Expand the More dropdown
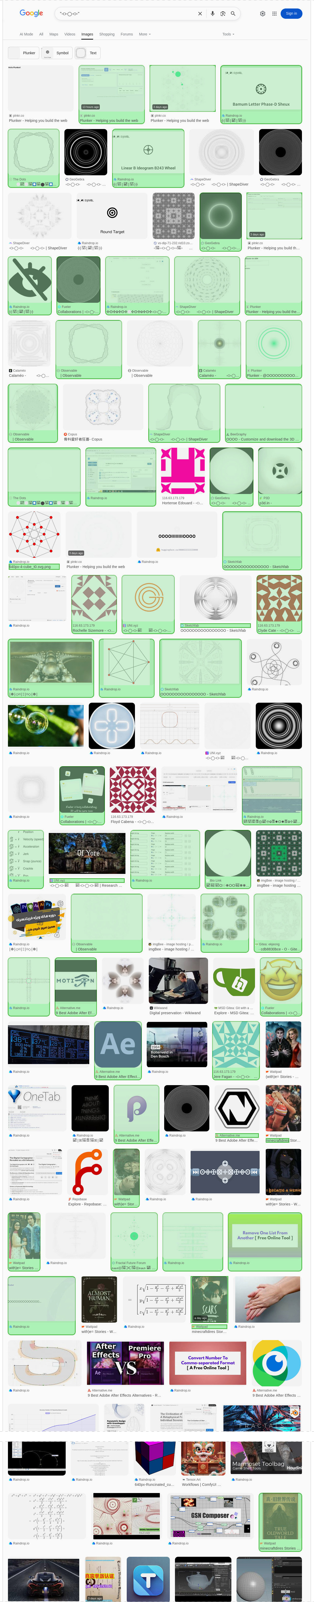This screenshot has height=1602, width=314. (145, 34)
